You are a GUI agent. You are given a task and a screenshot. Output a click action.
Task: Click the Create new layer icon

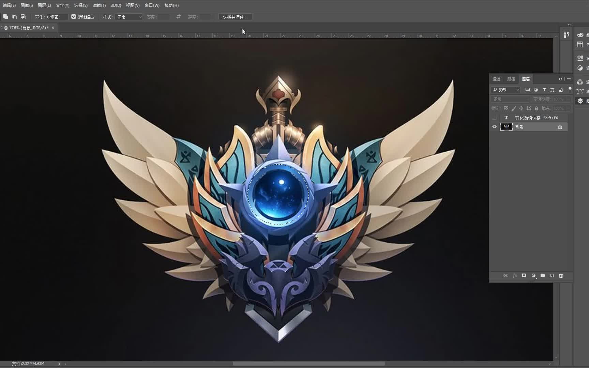coord(552,276)
